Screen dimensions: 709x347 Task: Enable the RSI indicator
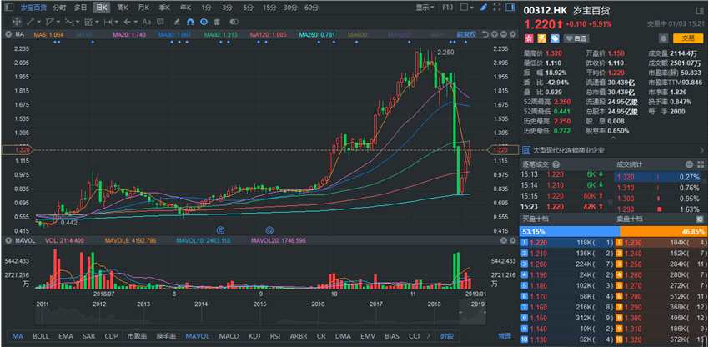pos(275,336)
